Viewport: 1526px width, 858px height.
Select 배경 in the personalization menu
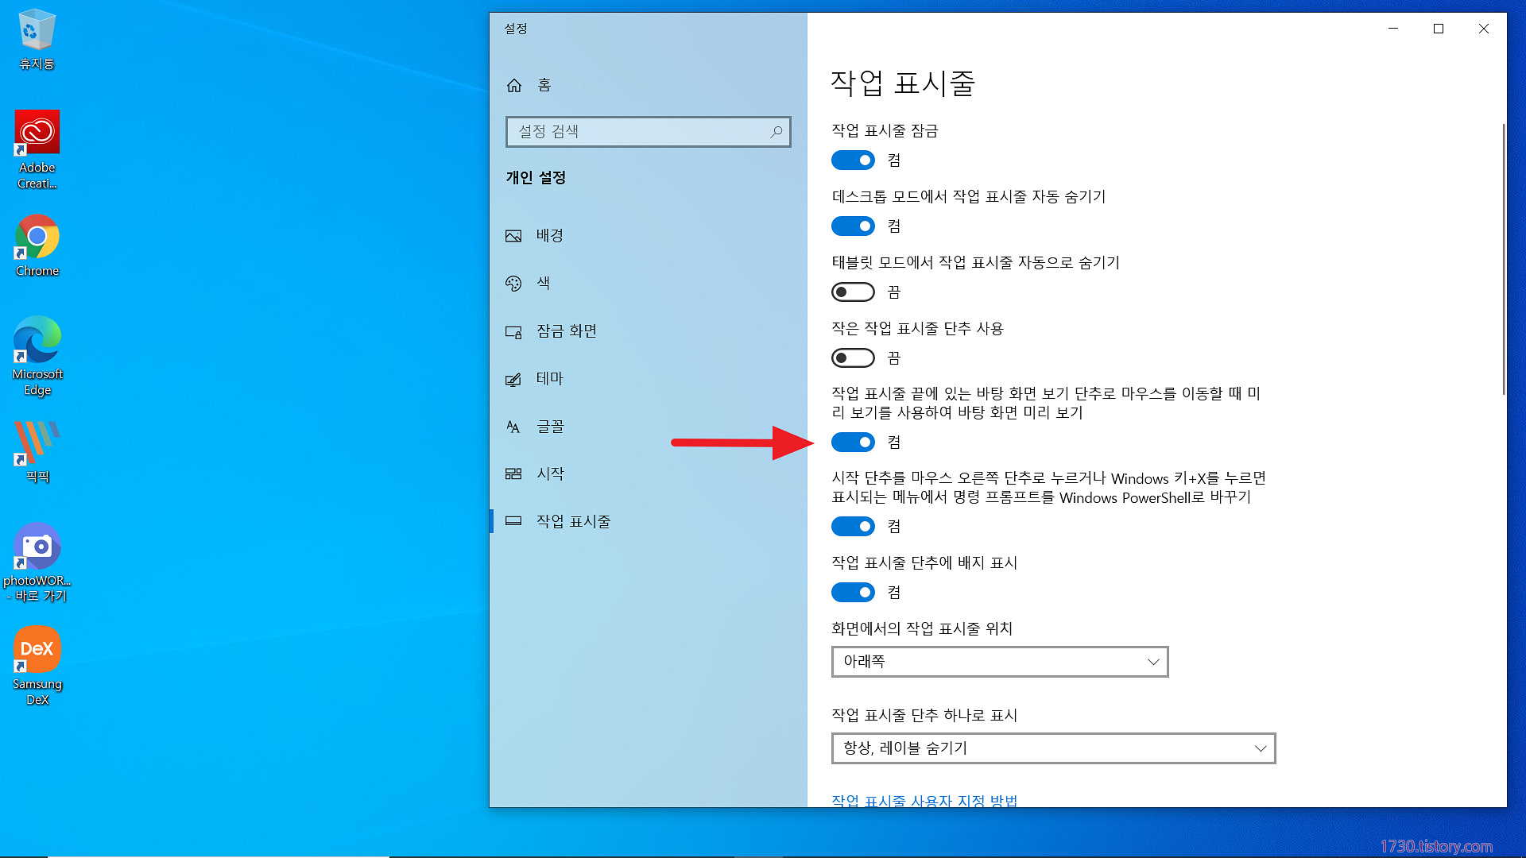pos(549,236)
